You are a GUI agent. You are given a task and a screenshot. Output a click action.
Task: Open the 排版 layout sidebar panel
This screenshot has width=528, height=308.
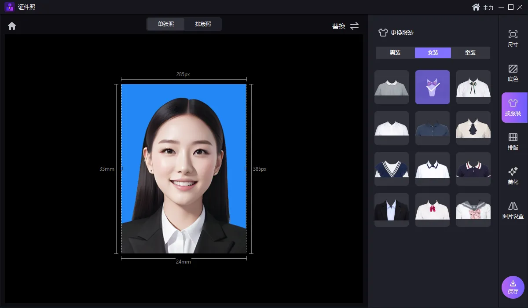coord(513,142)
